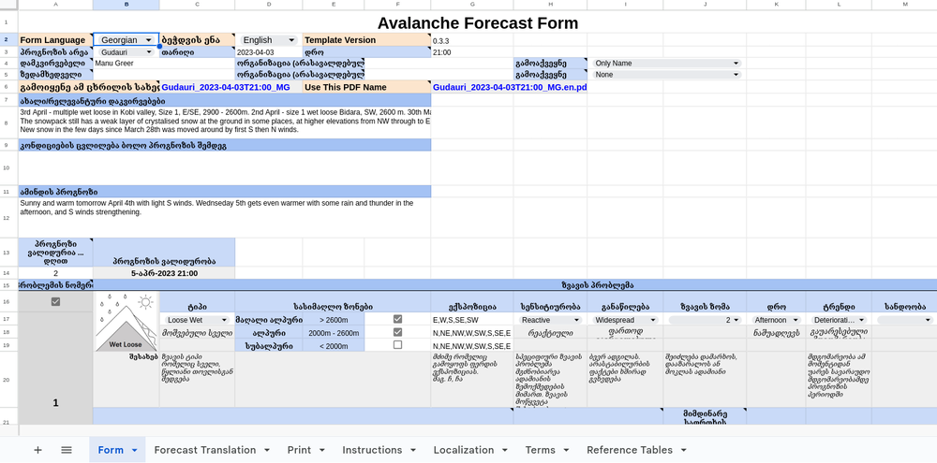The width and height of the screenshot is (937, 463).
Task: Switch to the Reference Tables sheet tab
Action: coord(630,450)
